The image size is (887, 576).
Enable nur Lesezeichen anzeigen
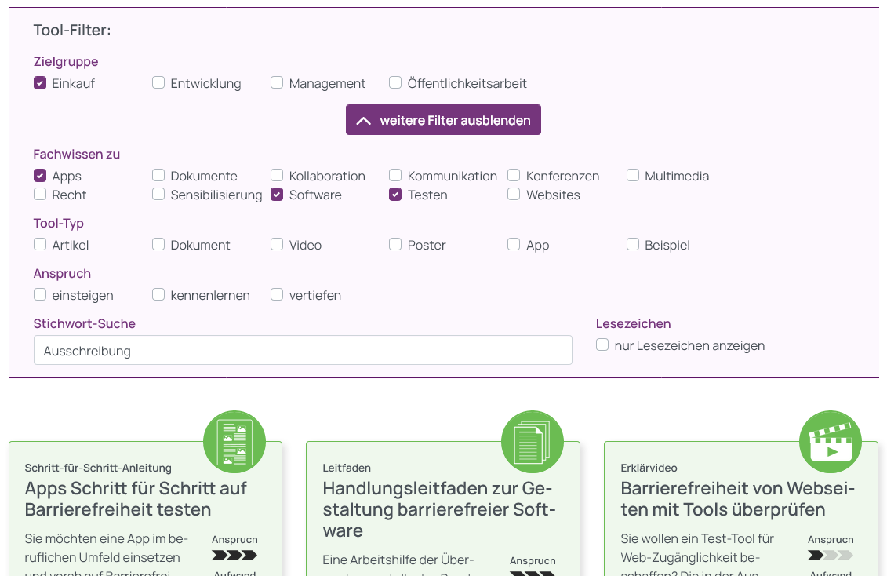[602, 345]
